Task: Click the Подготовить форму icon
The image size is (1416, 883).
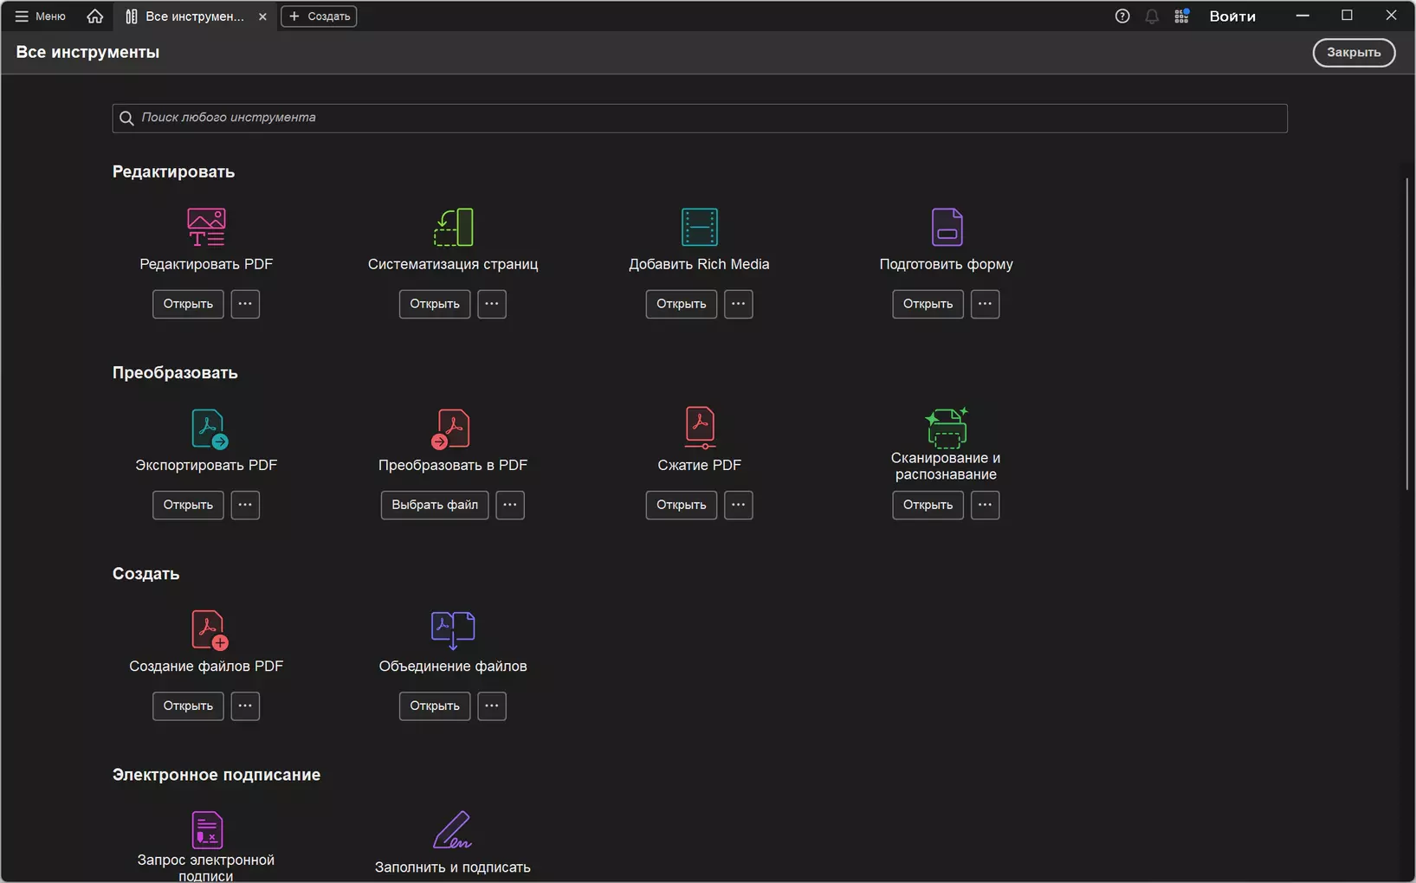Action: tap(947, 227)
